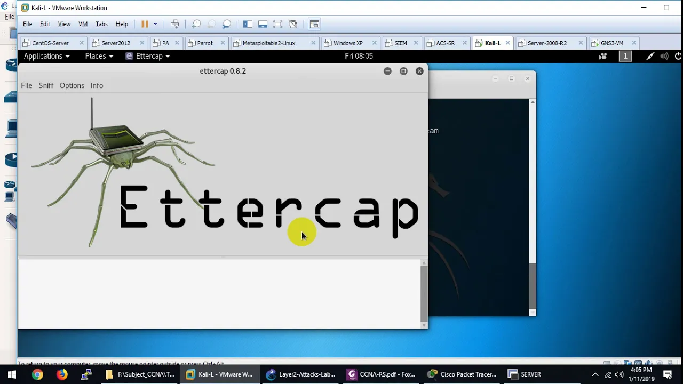Click the Send Ctrl+Alt+Del toolbar icon

[174, 24]
